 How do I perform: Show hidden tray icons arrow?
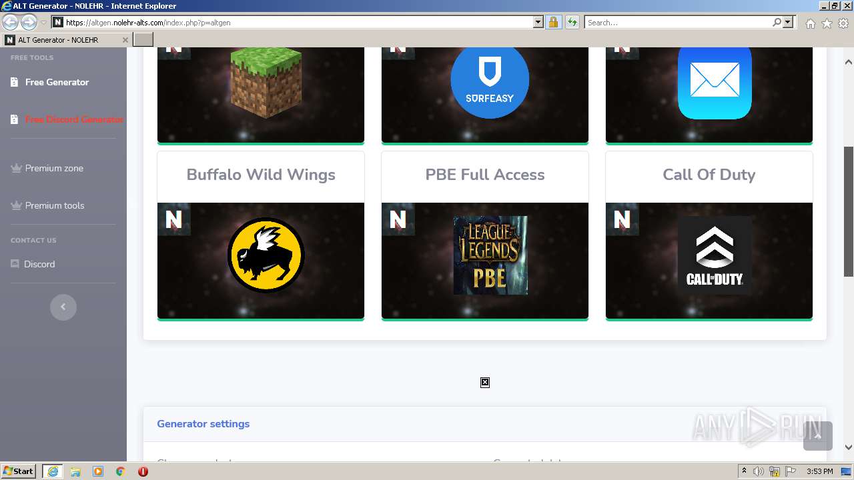point(744,471)
